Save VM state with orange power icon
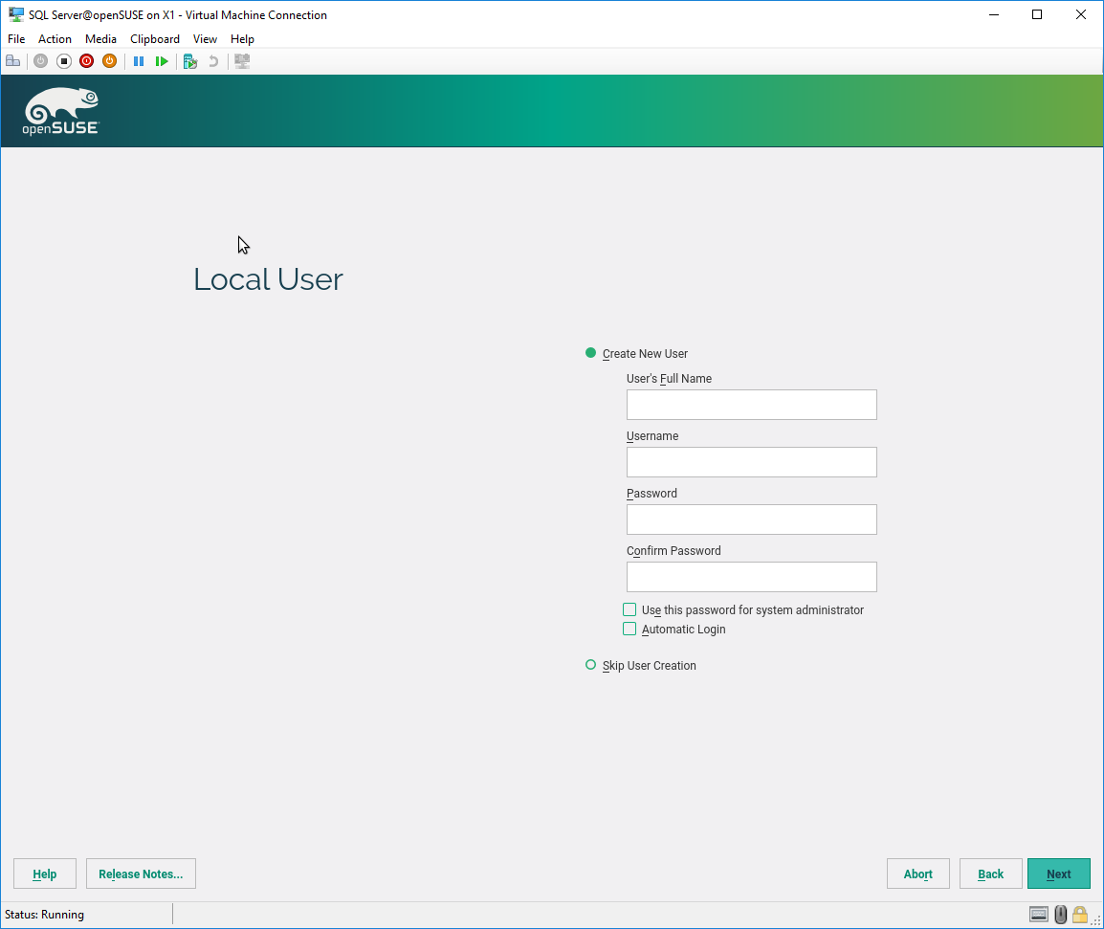The width and height of the screenshot is (1104, 929). (x=109, y=61)
